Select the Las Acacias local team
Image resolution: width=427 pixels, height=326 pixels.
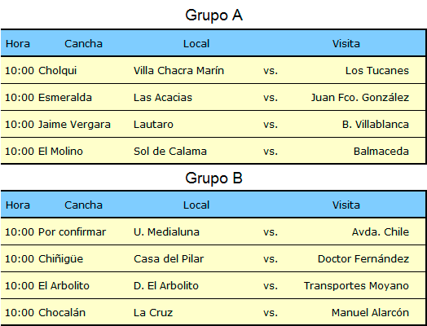tap(163, 98)
